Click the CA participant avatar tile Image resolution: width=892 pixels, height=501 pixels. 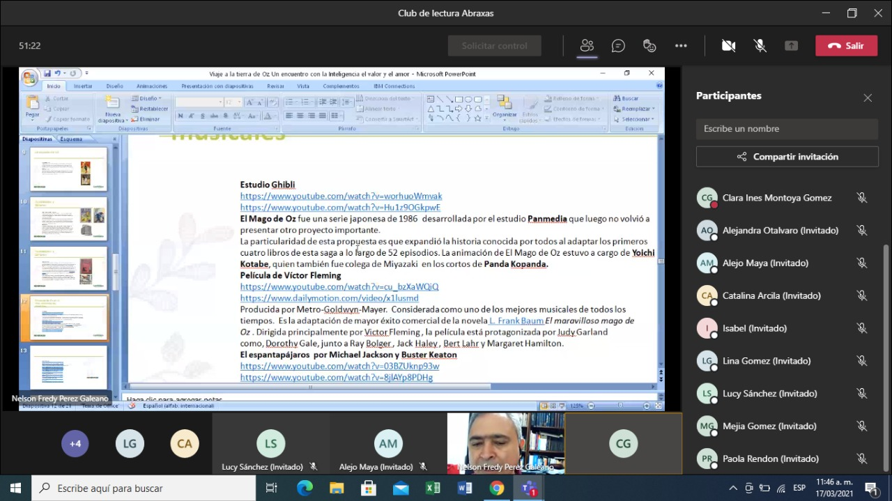coord(185,443)
